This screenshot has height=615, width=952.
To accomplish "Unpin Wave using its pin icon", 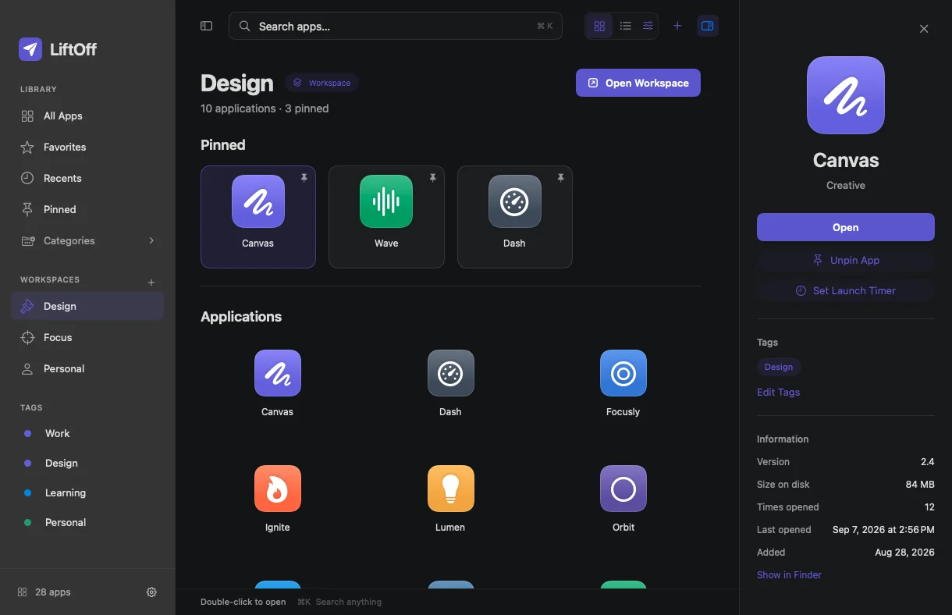I will pos(432,178).
